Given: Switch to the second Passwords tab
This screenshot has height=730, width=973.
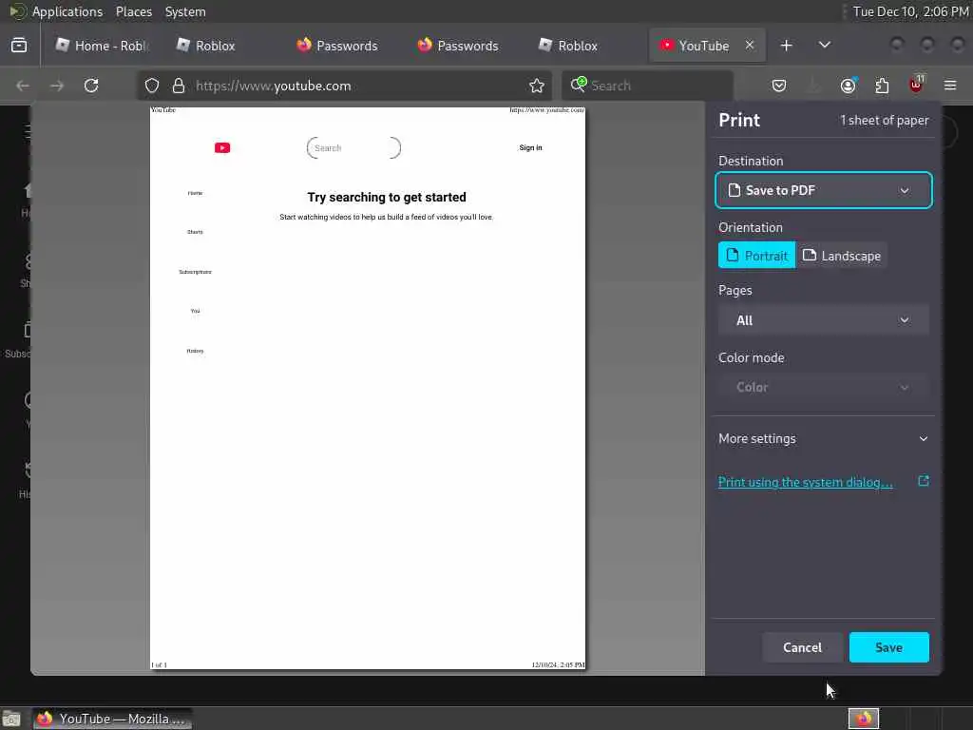Looking at the screenshot, I should pyautogui.click(x=459, y=46).
